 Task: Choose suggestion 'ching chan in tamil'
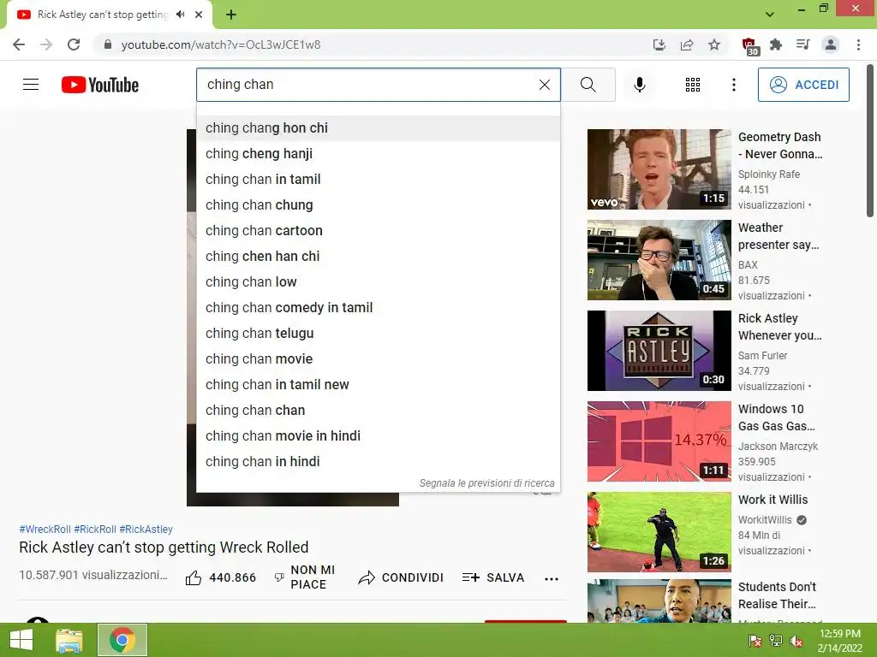click(x=378, y=180)
